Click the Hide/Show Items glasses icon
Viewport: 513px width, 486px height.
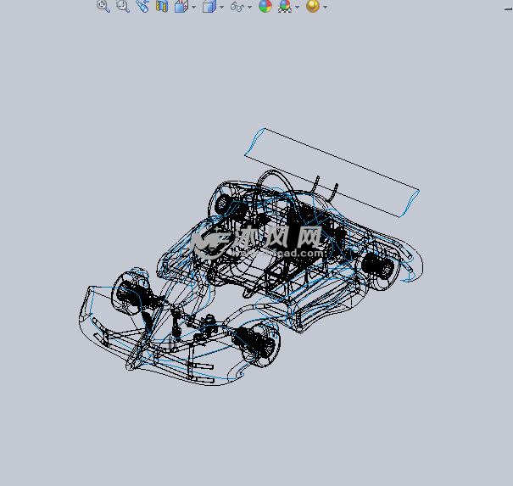coord(237,7)
